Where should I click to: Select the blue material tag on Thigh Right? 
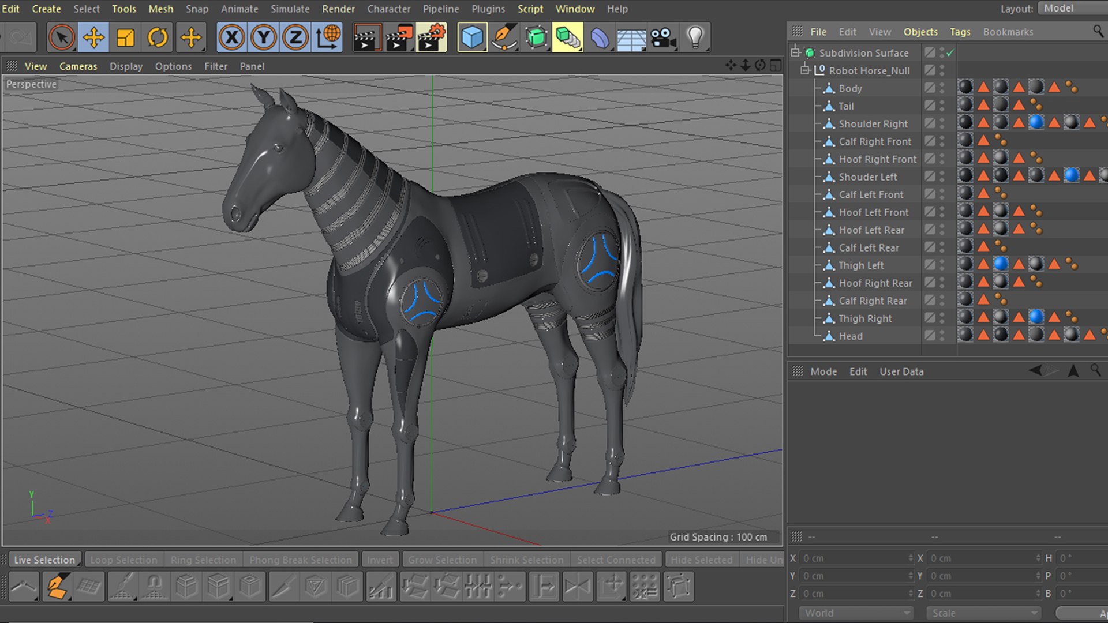tap(1036, 317)
